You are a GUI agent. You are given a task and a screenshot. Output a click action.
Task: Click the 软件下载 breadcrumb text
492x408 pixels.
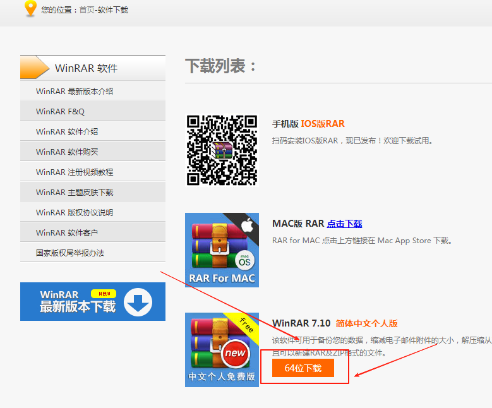113,10
